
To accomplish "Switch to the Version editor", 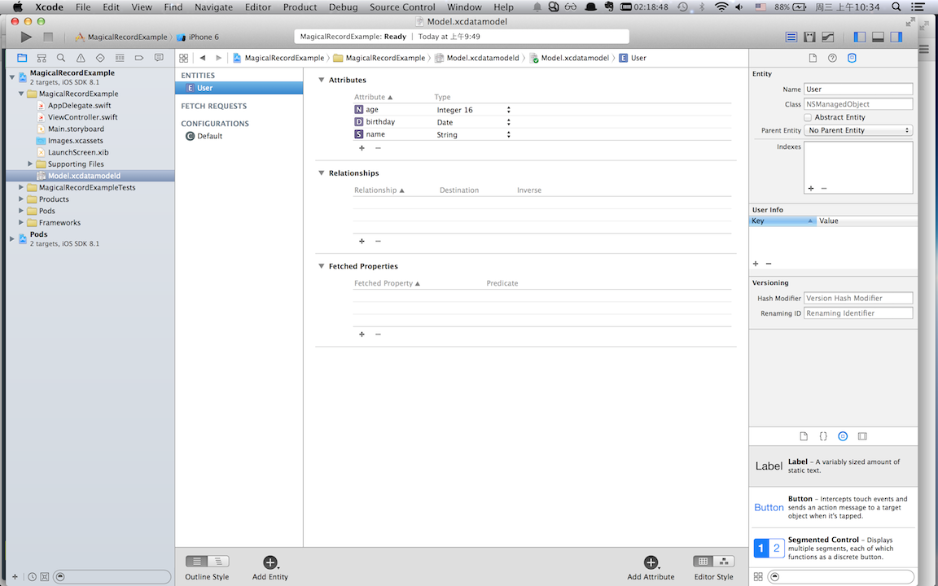I will [828, 37].
